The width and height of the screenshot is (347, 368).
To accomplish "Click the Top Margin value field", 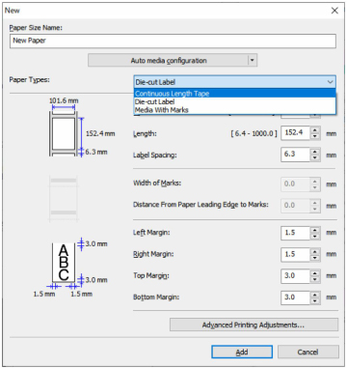I will [x=295, y=275].
